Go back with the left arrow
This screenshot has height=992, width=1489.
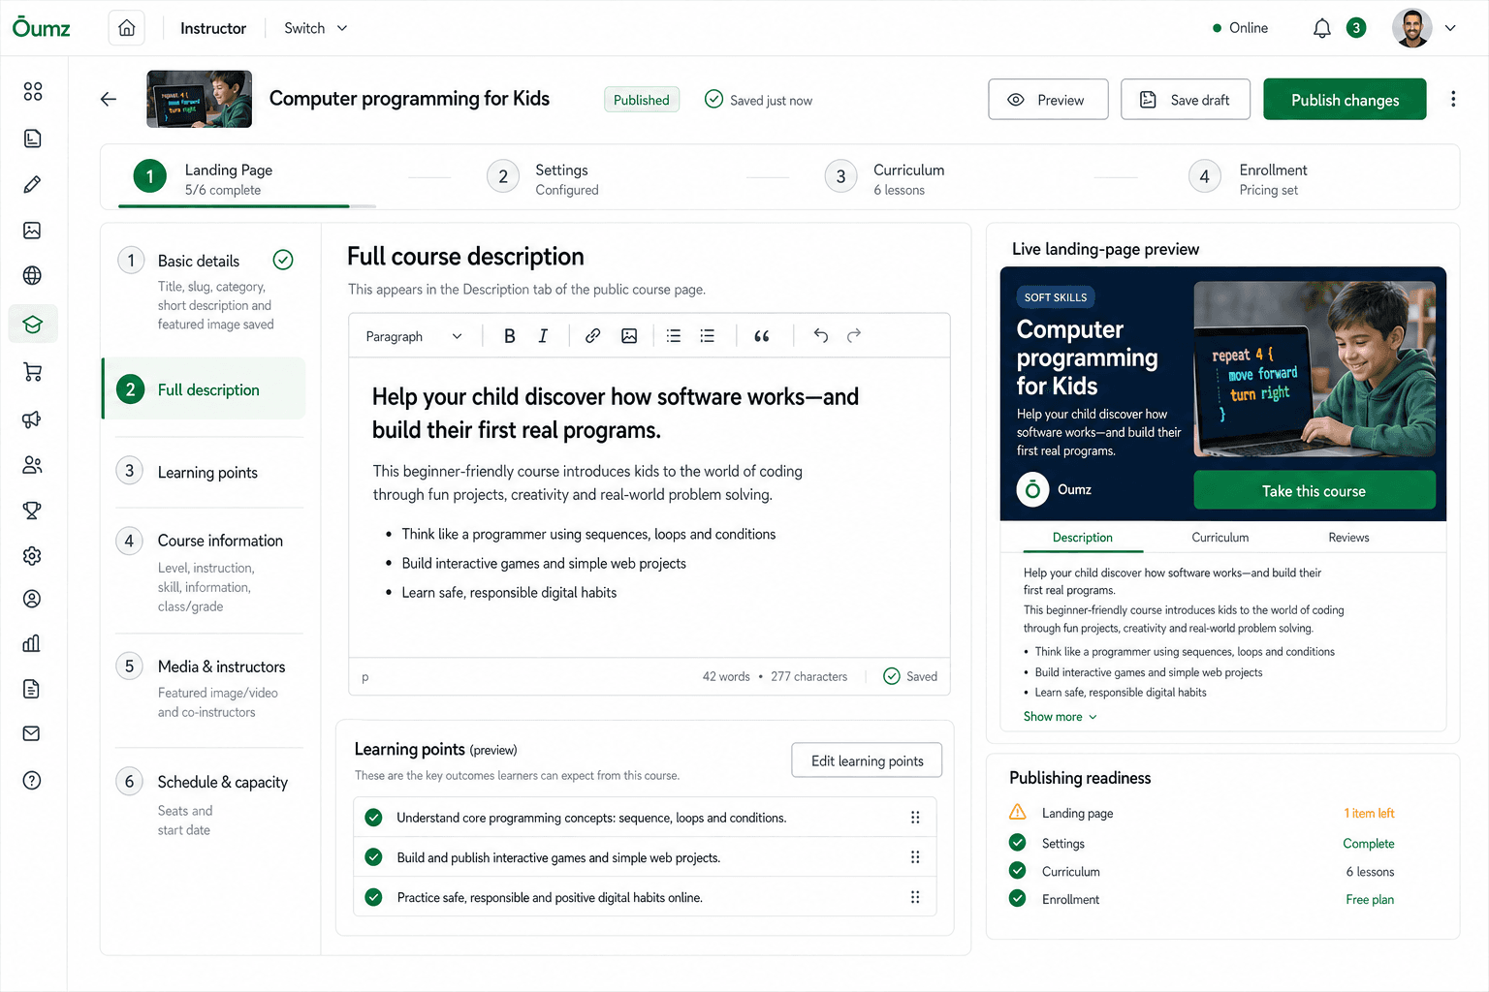(x=109, y=99)
